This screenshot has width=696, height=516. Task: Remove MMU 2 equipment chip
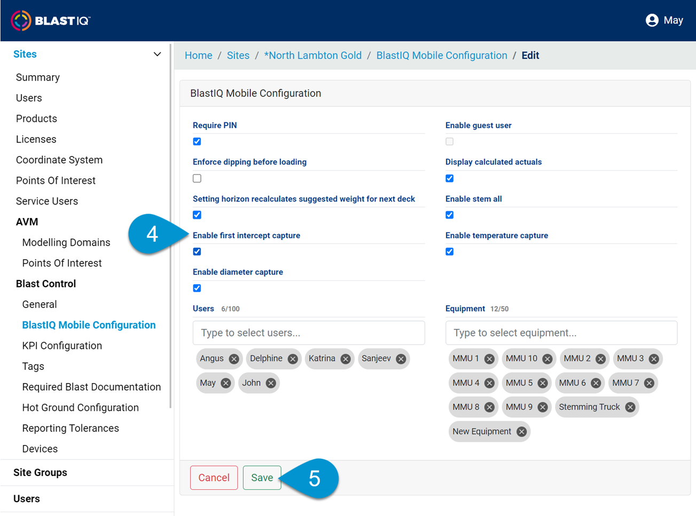coord(600,359)
